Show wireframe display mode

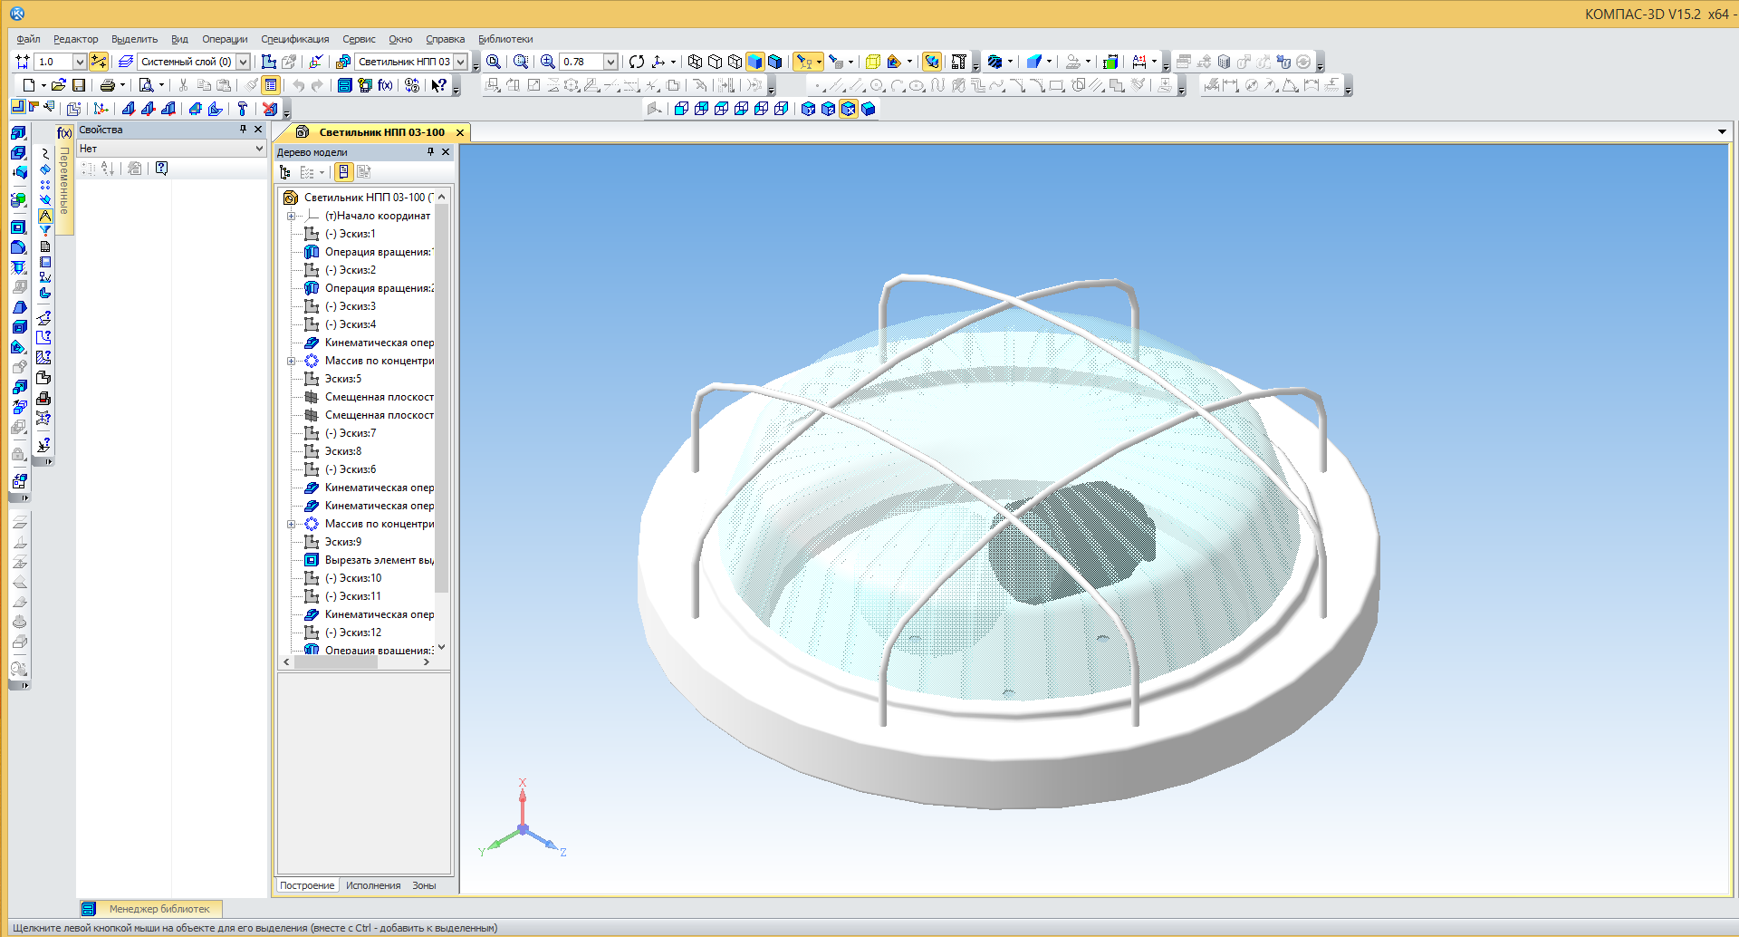695,62
